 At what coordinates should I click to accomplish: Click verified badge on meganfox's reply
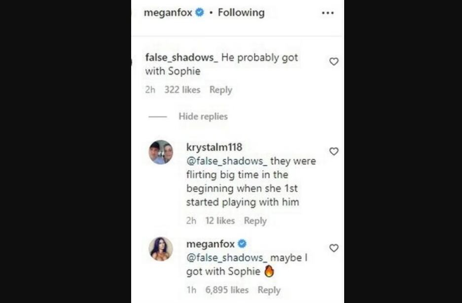tap(242, 244)
